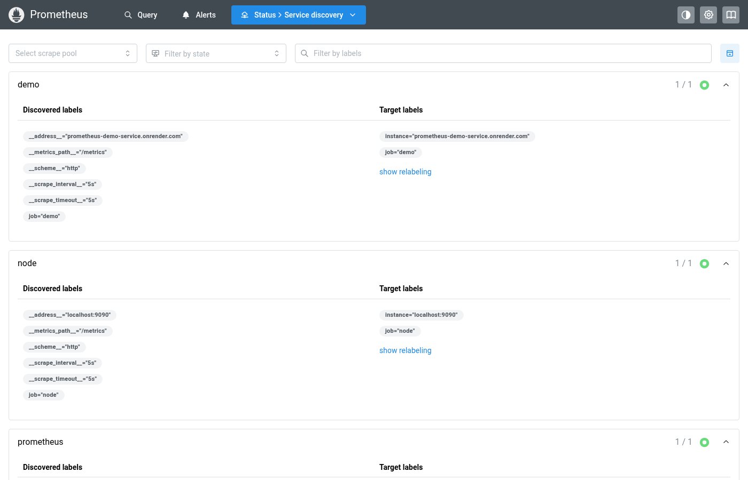Image resolution: width=748 pixels, height=480 pixels.
Task: Click demo's __metrics_path__ label
Action: click(x=68, y=153)
